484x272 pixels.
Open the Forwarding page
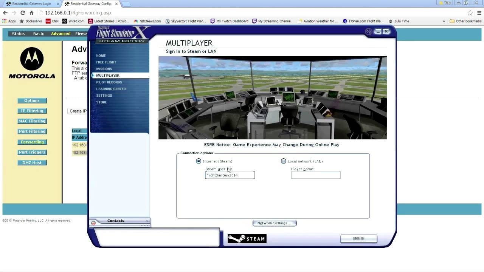(x=32, y=142)
